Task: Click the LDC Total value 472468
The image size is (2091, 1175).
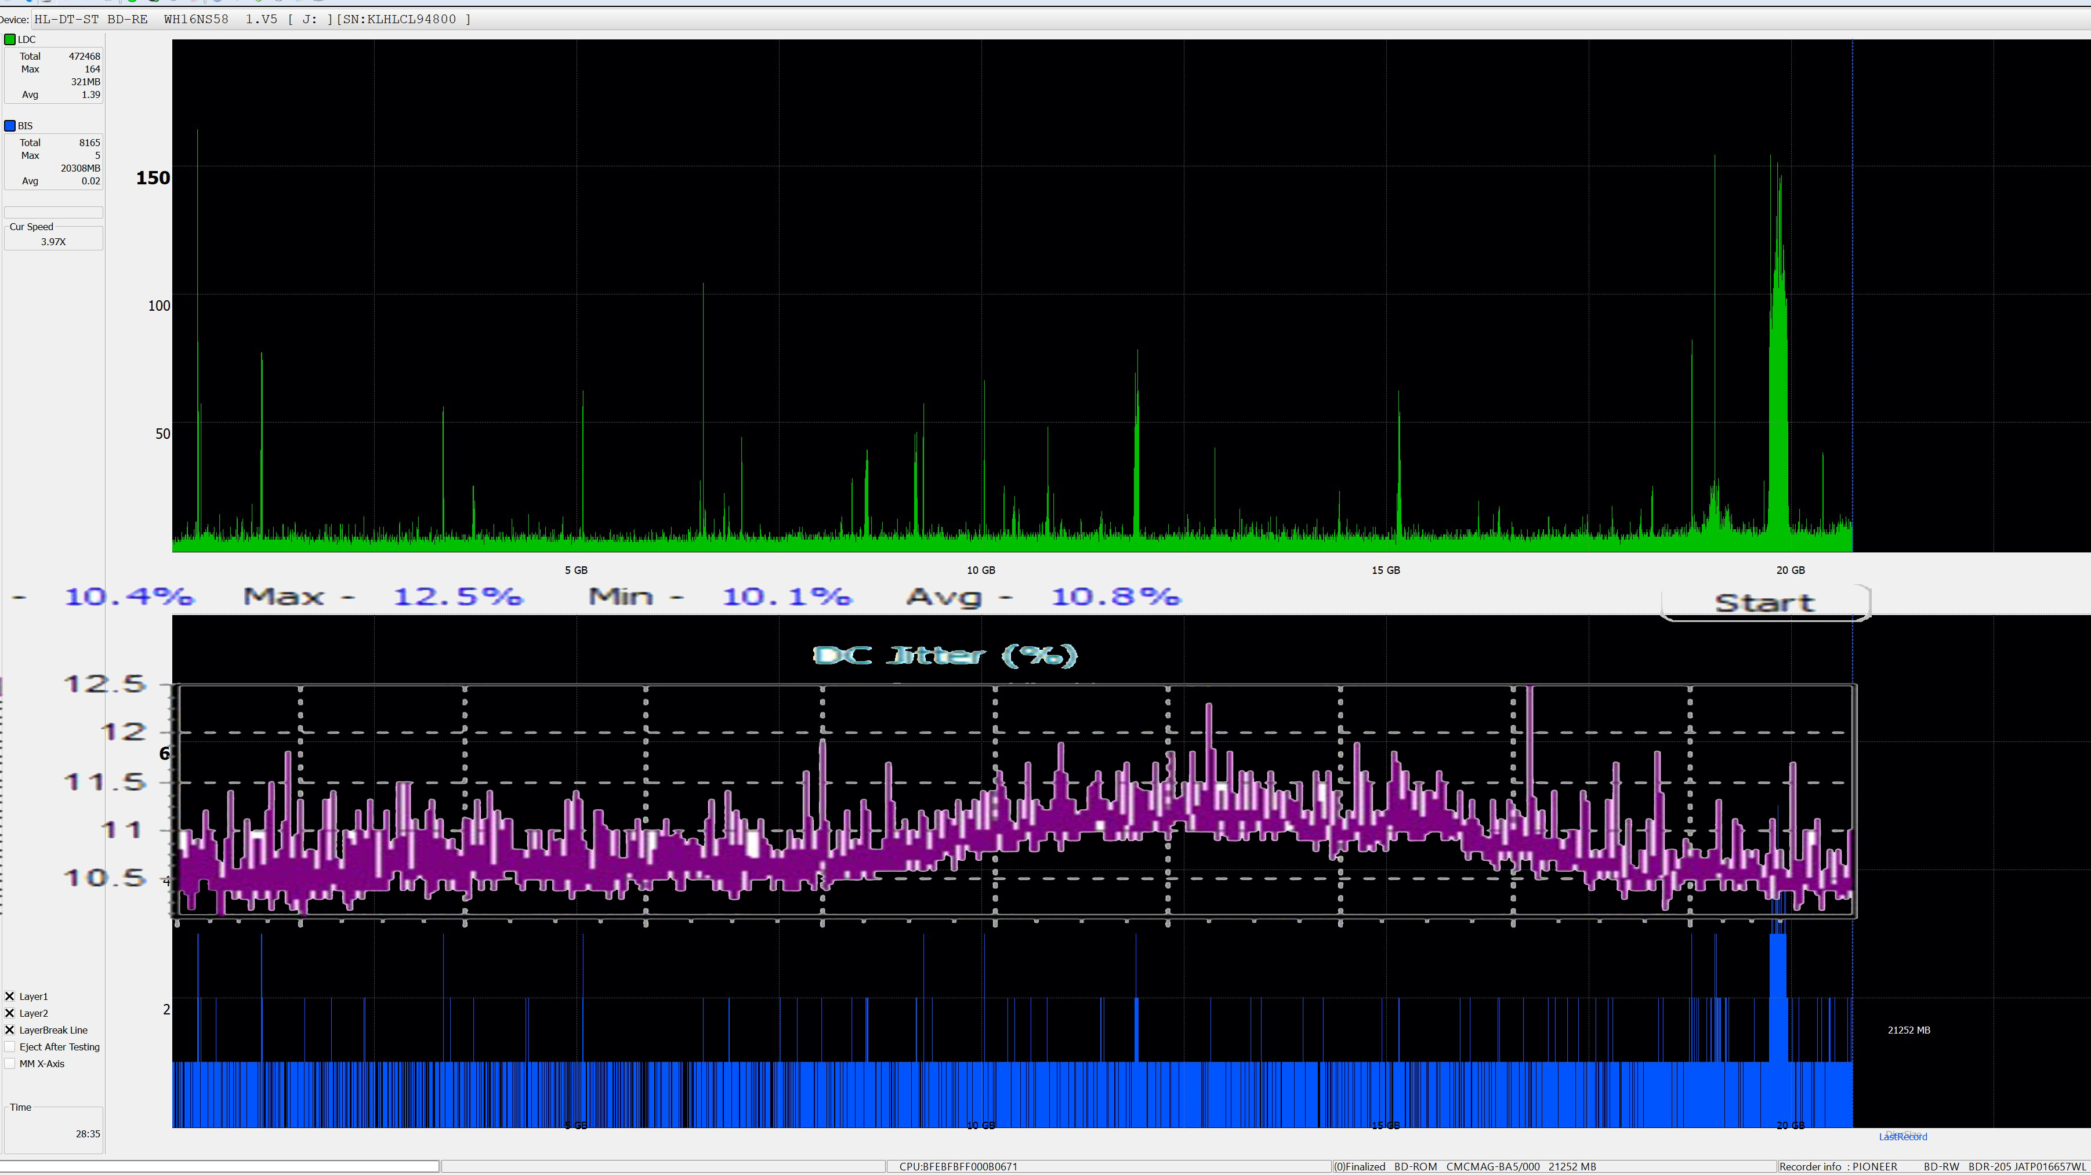Action: [84, 56]
